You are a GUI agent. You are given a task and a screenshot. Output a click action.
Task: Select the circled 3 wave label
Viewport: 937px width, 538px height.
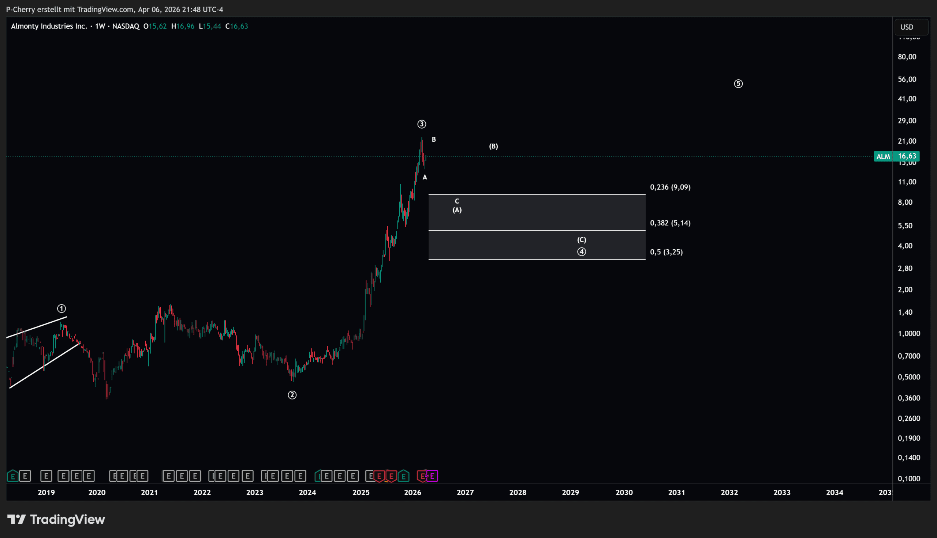click(421, 124)
